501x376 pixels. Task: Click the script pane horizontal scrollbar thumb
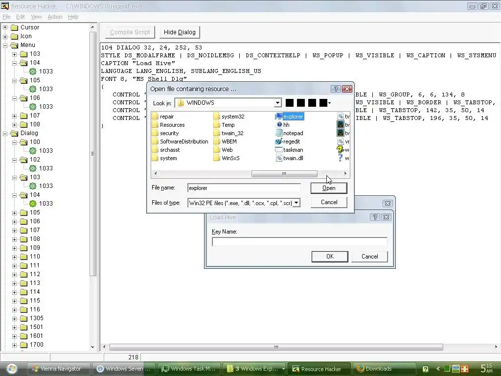pyautogui.click(x=276, y=347)
